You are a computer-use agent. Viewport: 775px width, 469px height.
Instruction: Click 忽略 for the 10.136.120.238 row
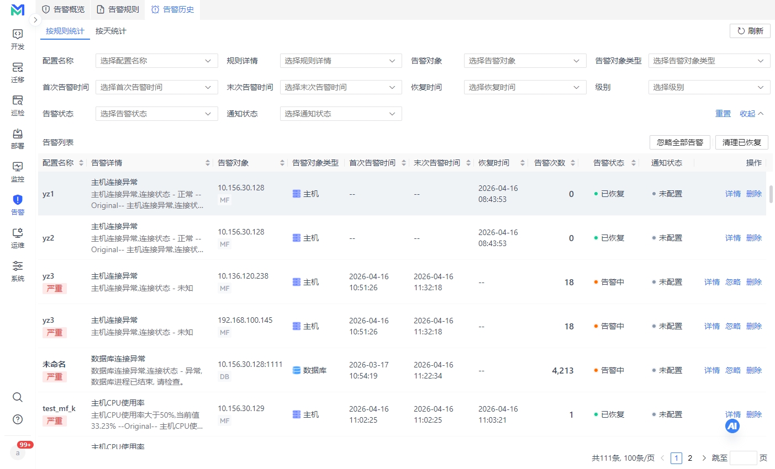(x=733, y=282)
